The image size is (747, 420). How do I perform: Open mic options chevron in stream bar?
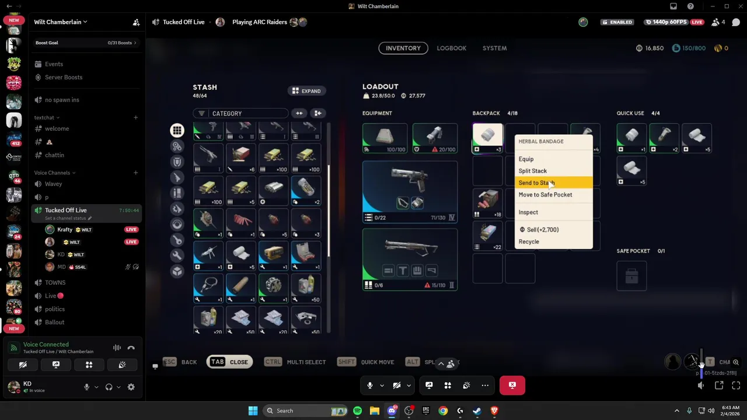(382, 385)
